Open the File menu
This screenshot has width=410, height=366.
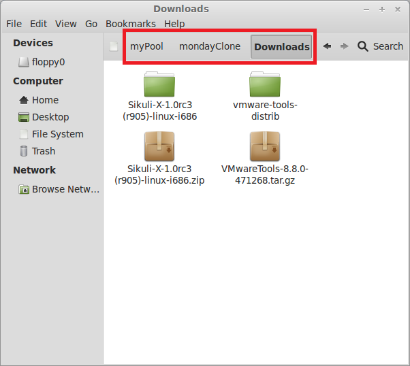14,24
